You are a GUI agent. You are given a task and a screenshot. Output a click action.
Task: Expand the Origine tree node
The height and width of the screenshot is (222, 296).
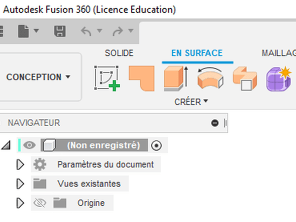(x=20, y=203)
